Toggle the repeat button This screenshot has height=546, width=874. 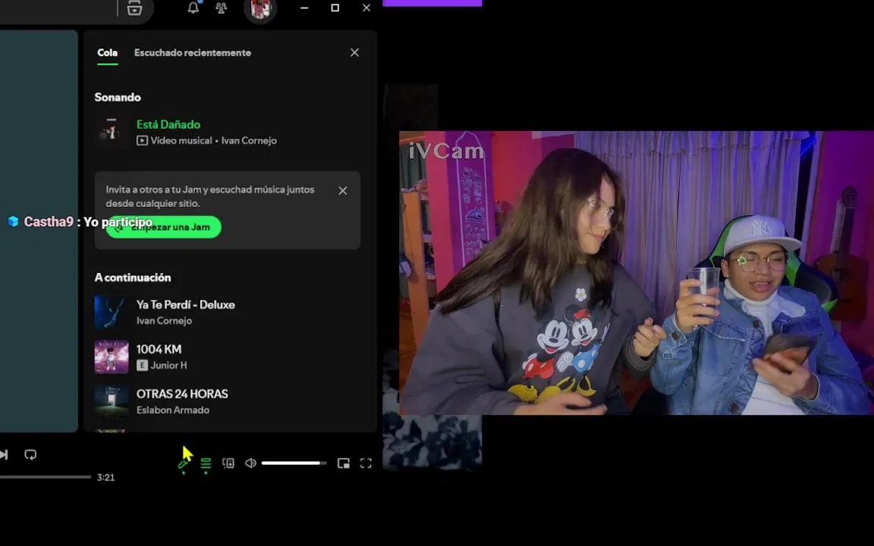pos(30,455)
